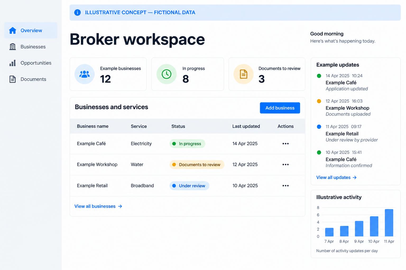The width and height of the screenshot is (406, 270).
Task: Click the Under review status badge
Action: click(x=189, y=186)
